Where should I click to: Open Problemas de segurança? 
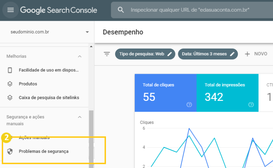coord(44,151)
